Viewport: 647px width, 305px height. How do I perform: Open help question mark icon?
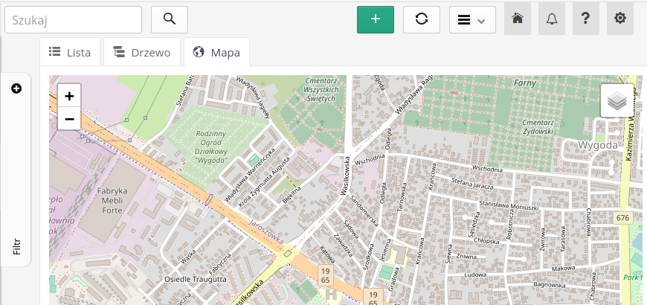585,19
